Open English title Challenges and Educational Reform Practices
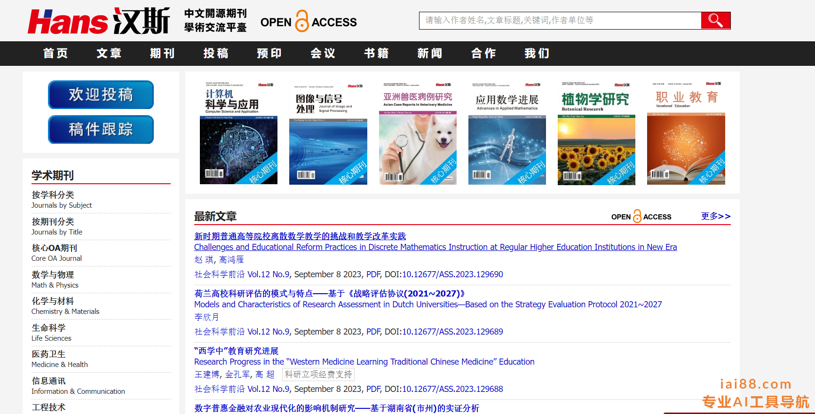The width and height of the screenshot is (815, 414). pyautogui.click(x=435, y=247)
